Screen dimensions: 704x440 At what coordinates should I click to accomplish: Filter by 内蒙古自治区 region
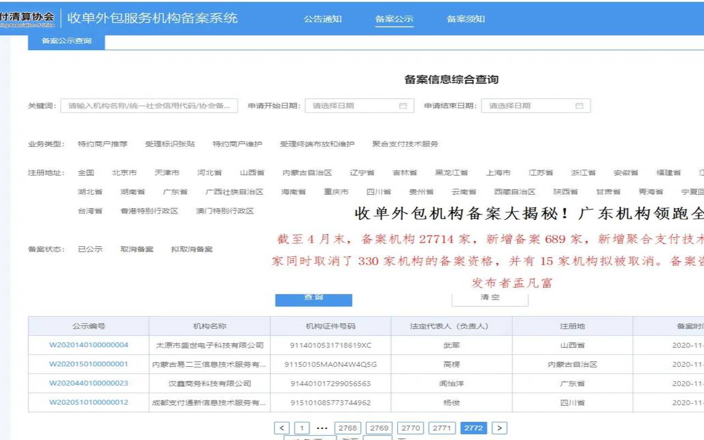click(307, 173)
